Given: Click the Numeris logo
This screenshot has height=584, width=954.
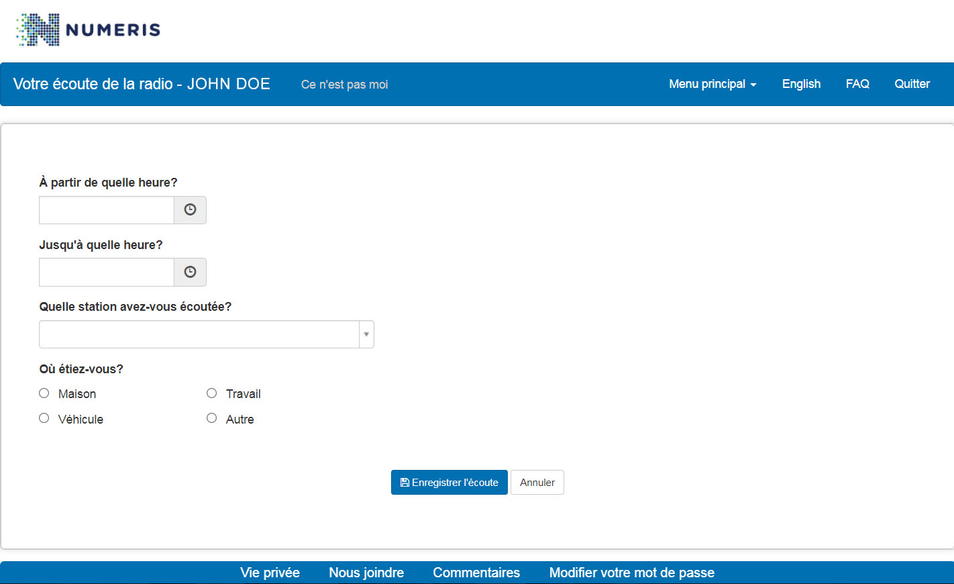Looking at the screenshot, I should [x=88, y=30].
